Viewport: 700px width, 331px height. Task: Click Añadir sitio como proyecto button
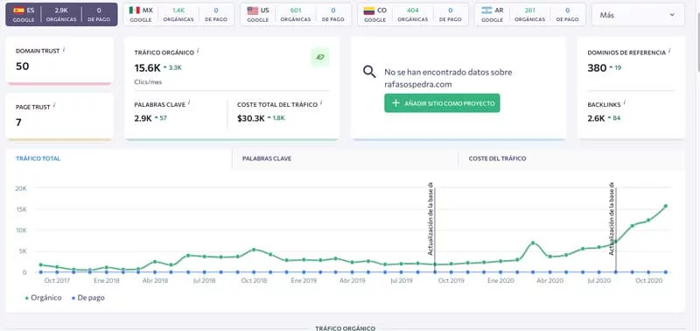pos(442,103)
